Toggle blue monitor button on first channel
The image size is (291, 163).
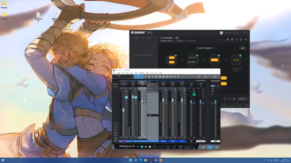pos(126,97)
